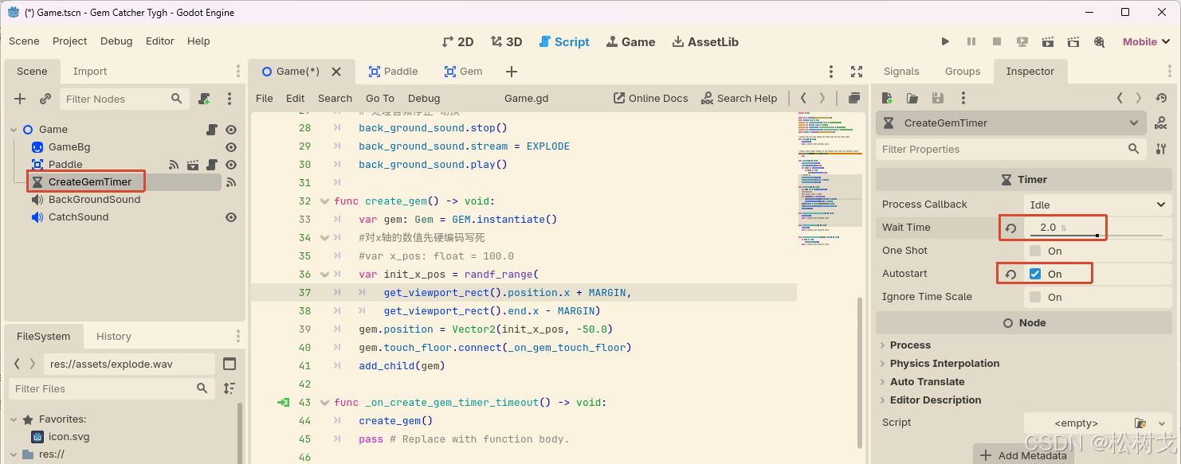The width and height of the screenshot is (1181, 464).
Task: Open the Paddle scene tab
Action: [393, 71]
